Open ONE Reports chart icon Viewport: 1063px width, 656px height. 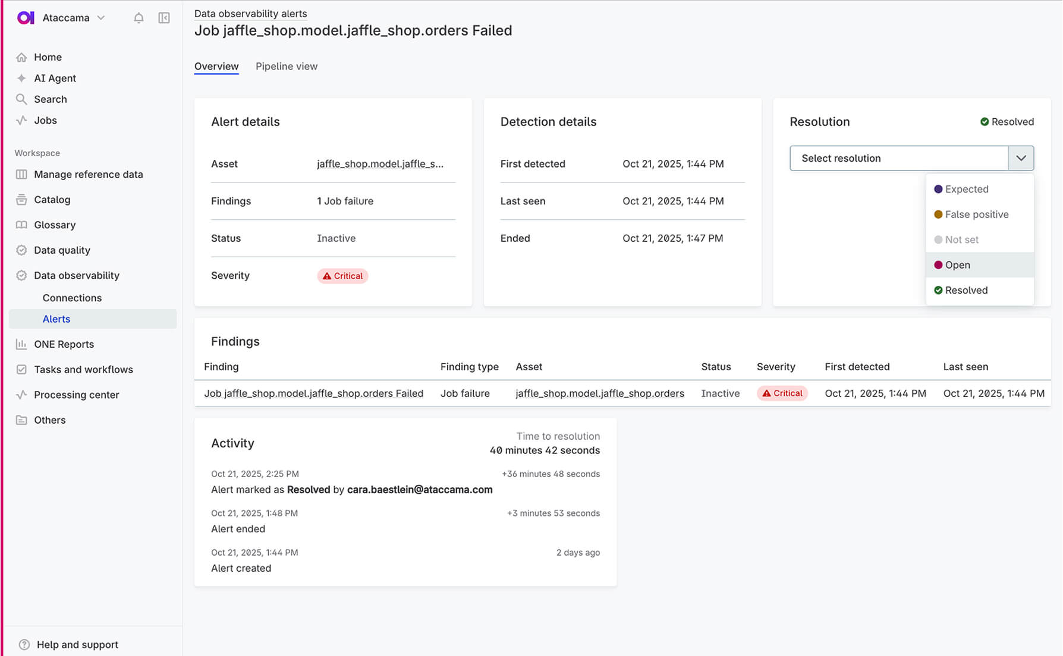(21, 344)
